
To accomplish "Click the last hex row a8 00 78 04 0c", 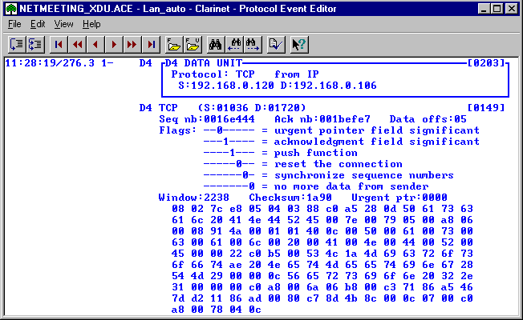I will point(216,310).
